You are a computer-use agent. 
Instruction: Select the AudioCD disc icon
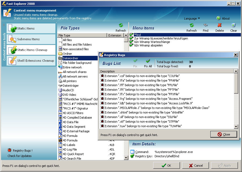click(x=60, y=90)
